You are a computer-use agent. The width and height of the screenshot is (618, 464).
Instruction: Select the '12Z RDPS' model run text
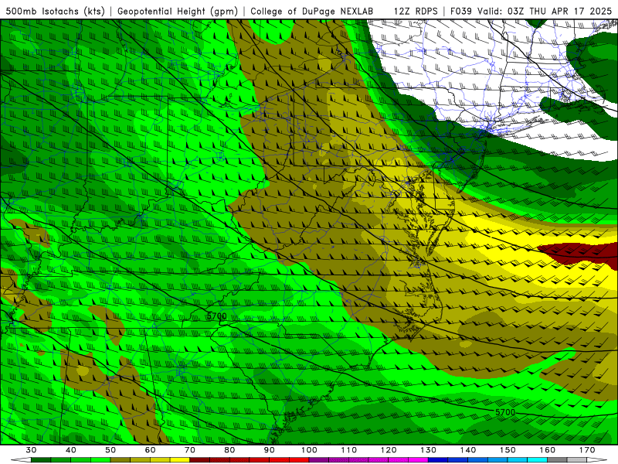pyautogui.click(x=416, y=11)
